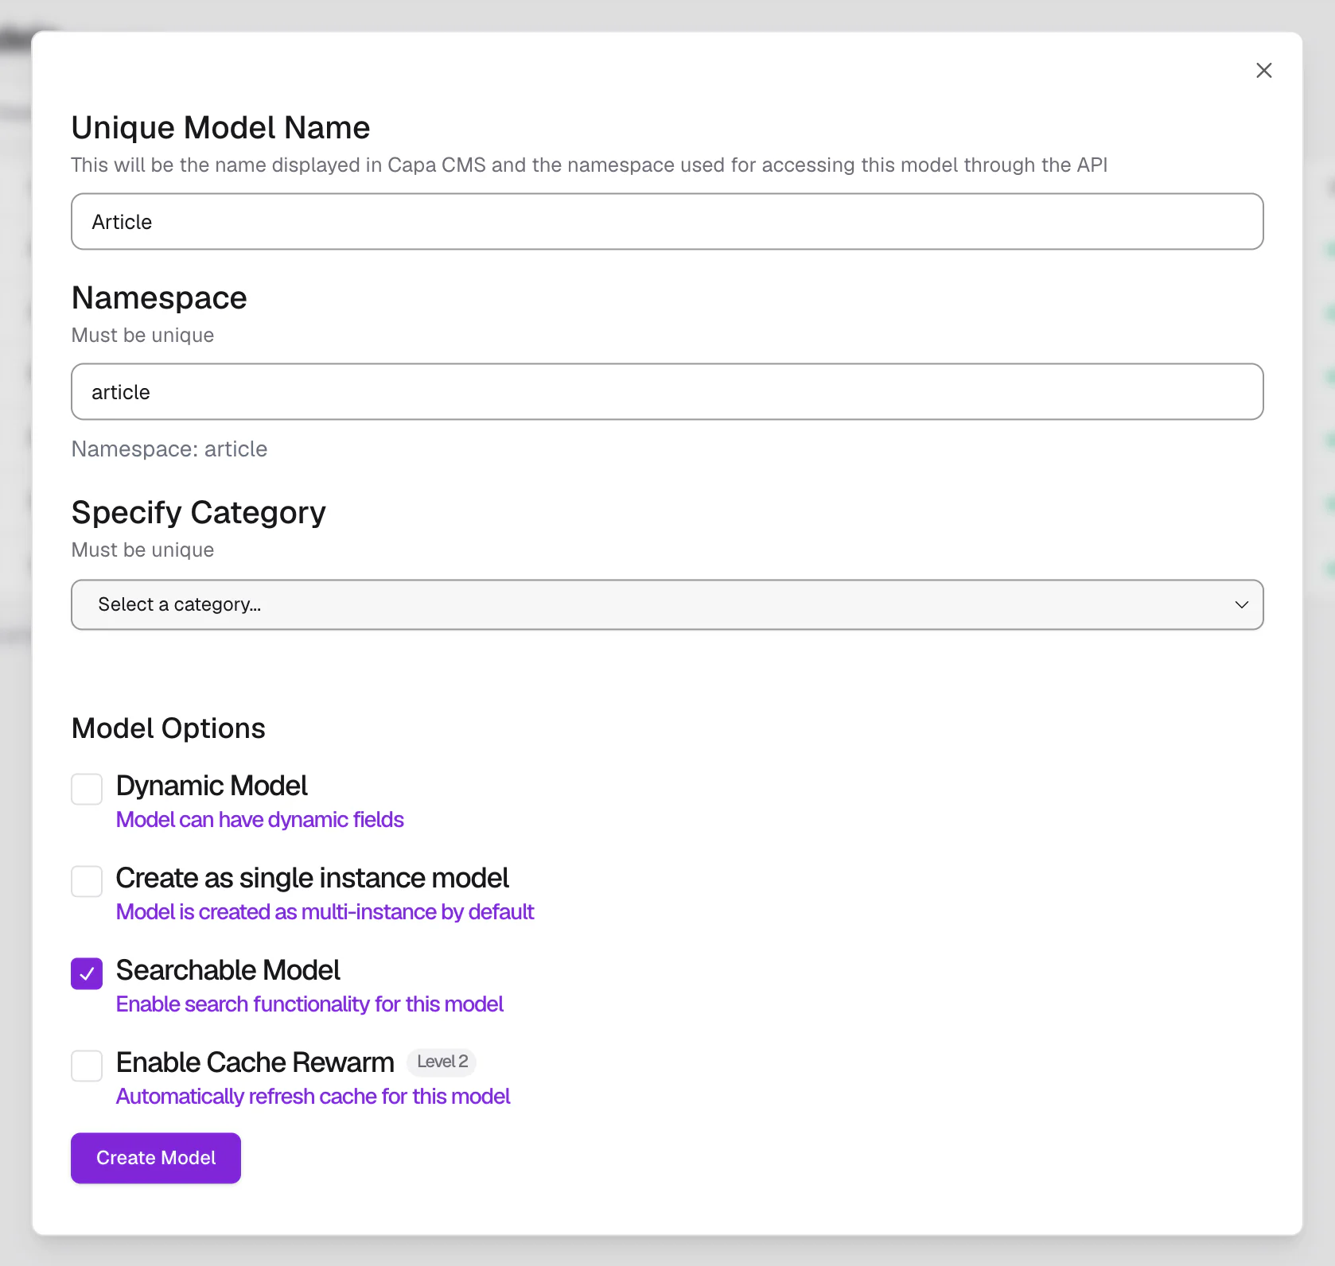Uncheck the Searchable Model checkbox
Viewport: 1335px width, 1266px height.
pos(87,973)
